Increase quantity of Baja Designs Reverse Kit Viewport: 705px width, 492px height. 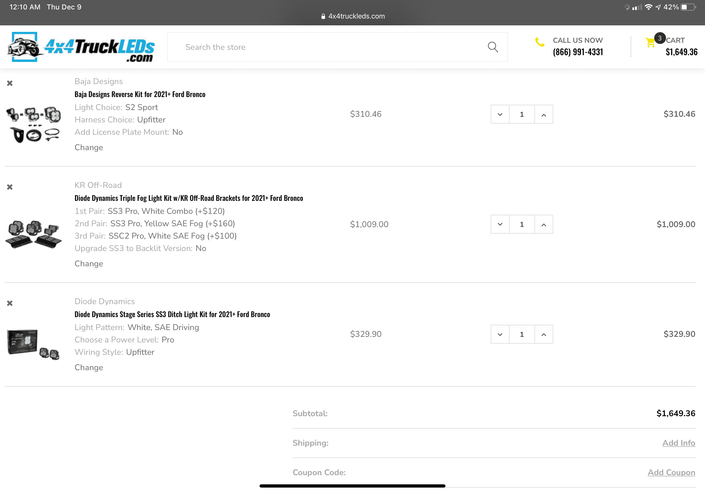click(544, 114)
